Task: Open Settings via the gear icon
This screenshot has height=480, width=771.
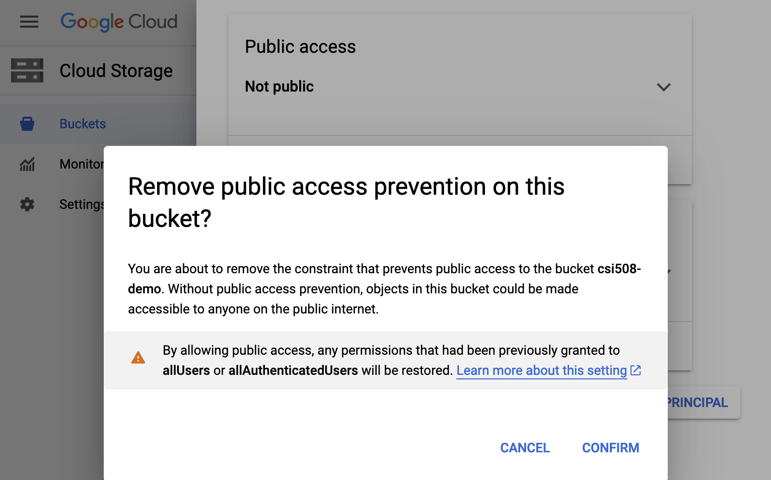Action: 27,204
